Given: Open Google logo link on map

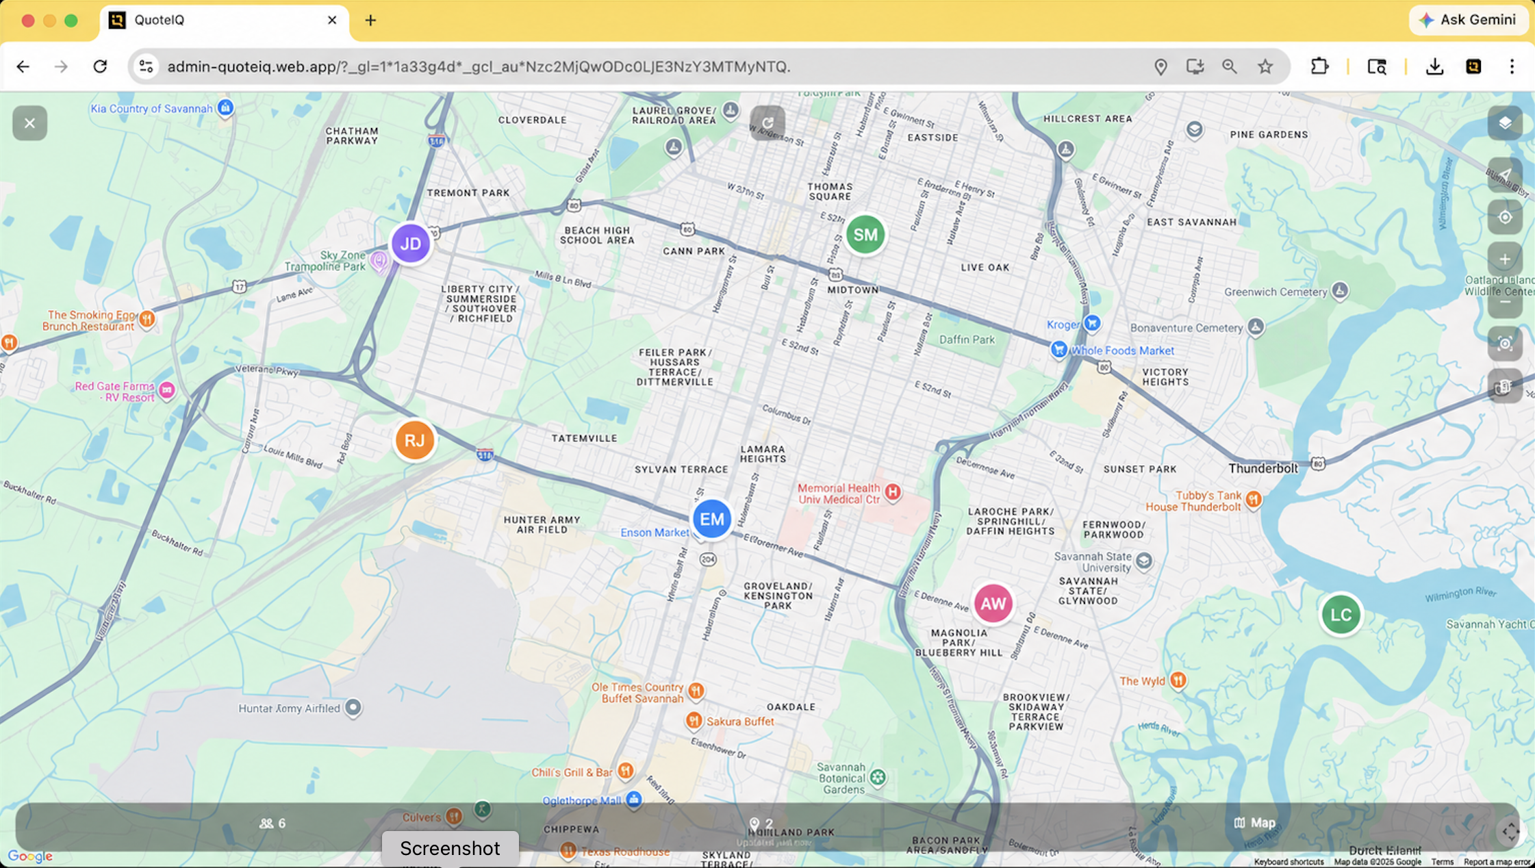Looking at the screenshot, I should [30, 856].
